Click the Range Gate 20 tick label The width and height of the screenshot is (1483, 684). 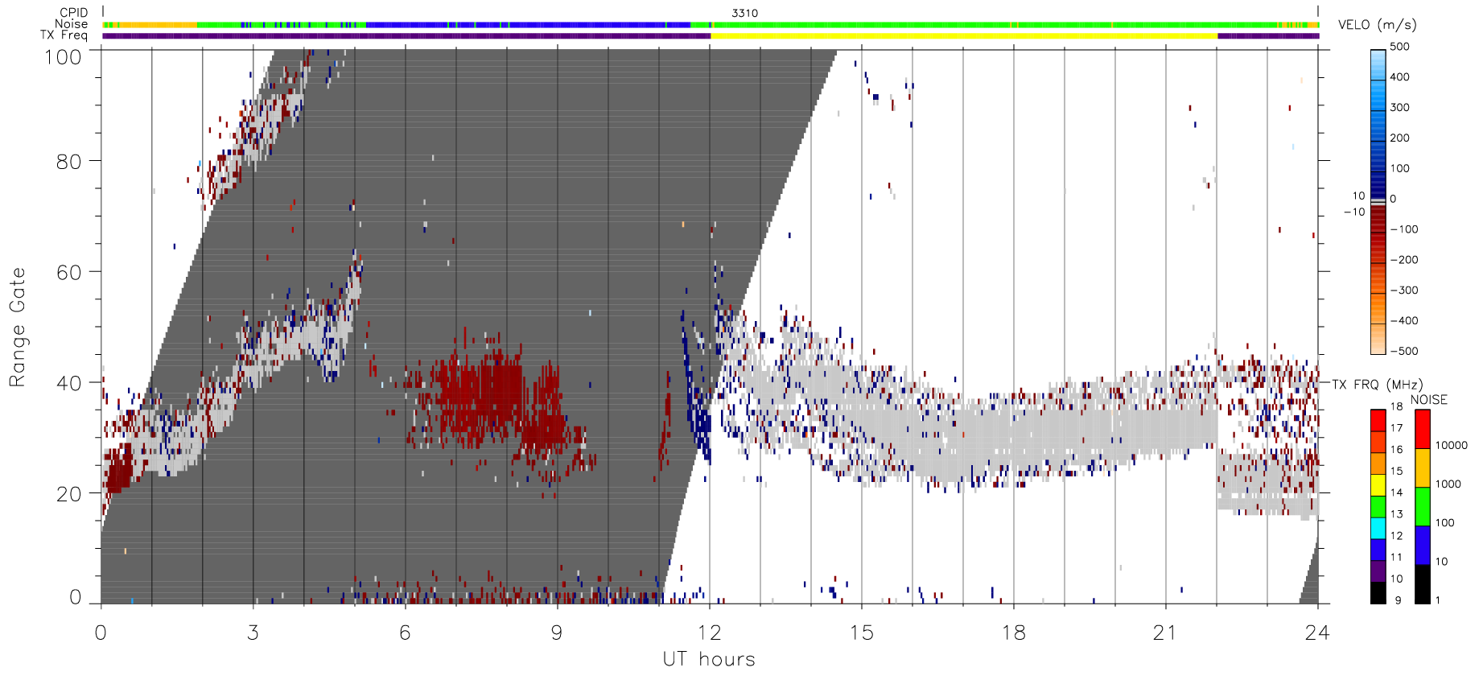[x=68, y=495]
